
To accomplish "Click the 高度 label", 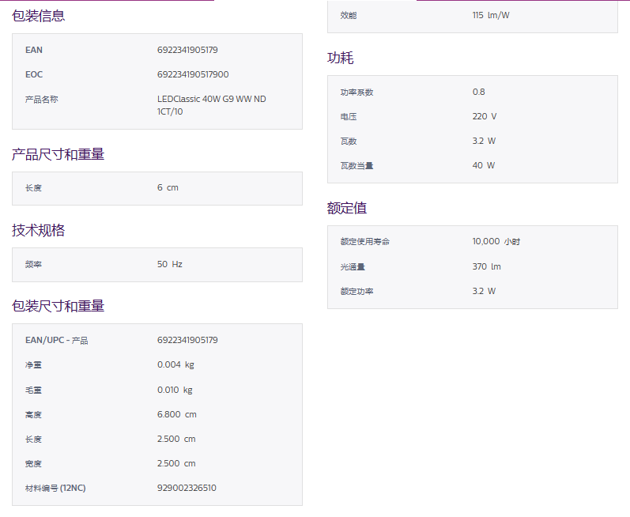I will pos(33,414).
